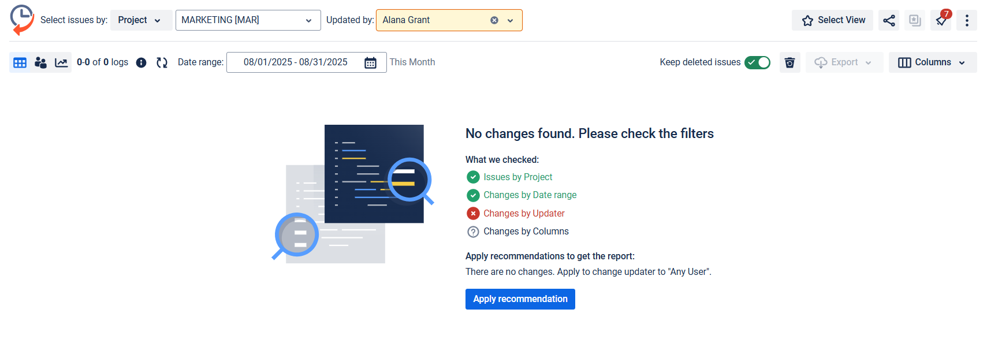Refresh the logs with the reload icon
The height and width of the screenshot is (339, 987).
click(x=162, y=62)
